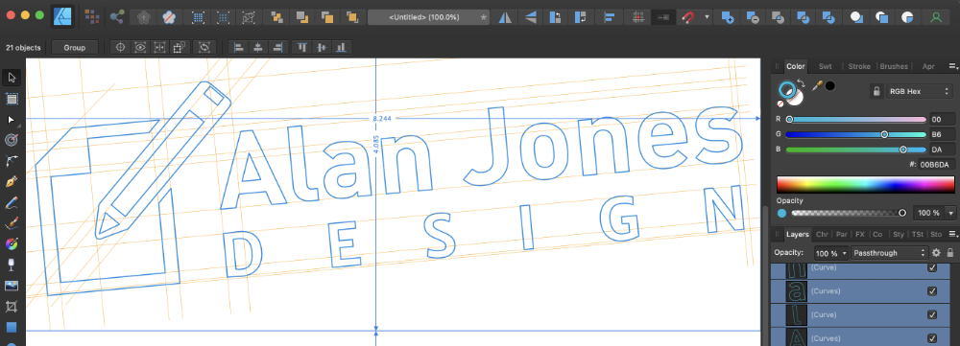This screenshot has height=346, width=960.
Task: Select the Node tool
Action: tap(11, 119)
